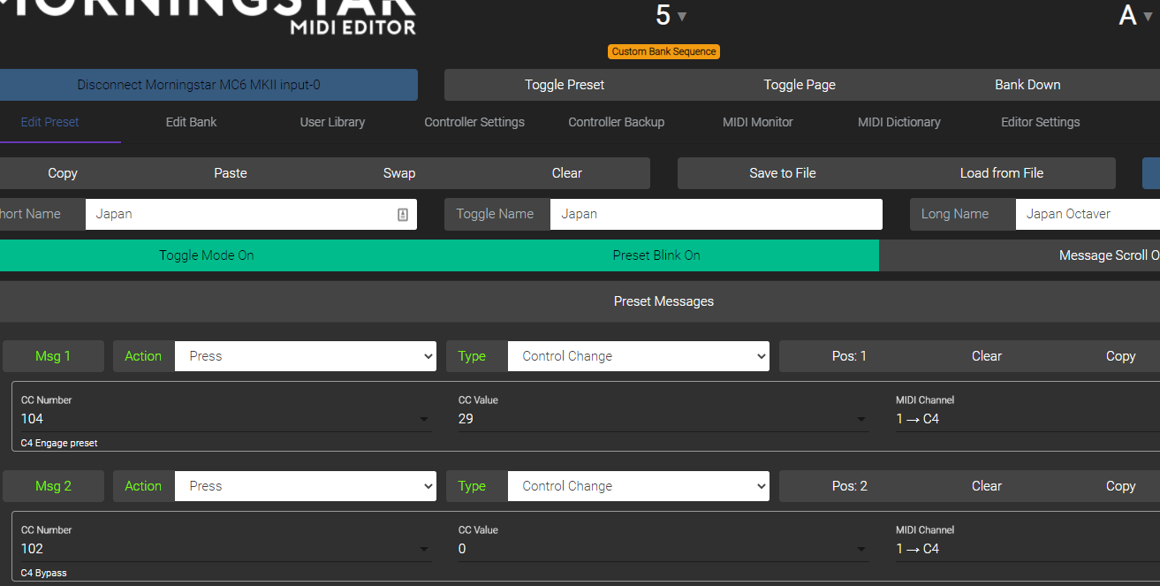
Task: Expand CC Value 29 dropdown in Msg 1
Action: 861,420
